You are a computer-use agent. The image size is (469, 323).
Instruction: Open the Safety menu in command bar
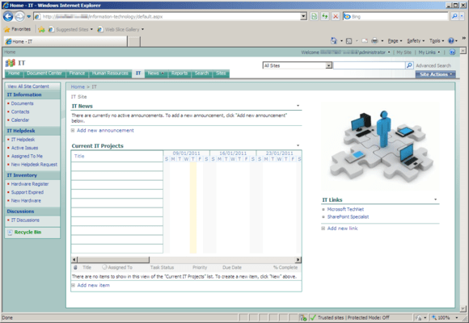pos(416,40)
